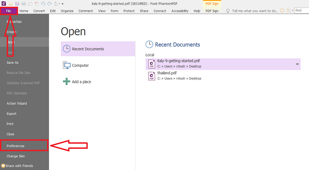Click the PDF file icon beside italy-9-getting-started.pdf

(152, 64)
